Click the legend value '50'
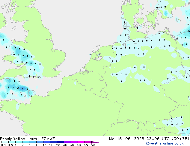This screenshot has width=190, height=146. pos(93,145)
